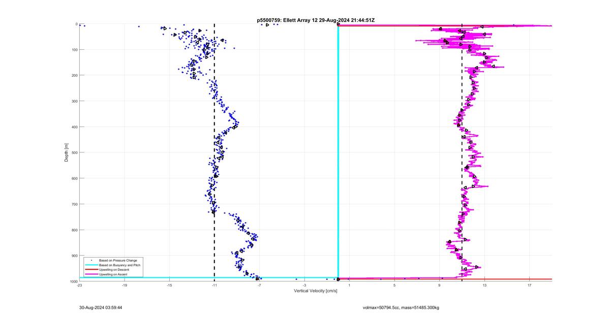Click the 'Vertical Velocity [cm/s]' axis label
This screenshot has width=610, height=316.
316,291
